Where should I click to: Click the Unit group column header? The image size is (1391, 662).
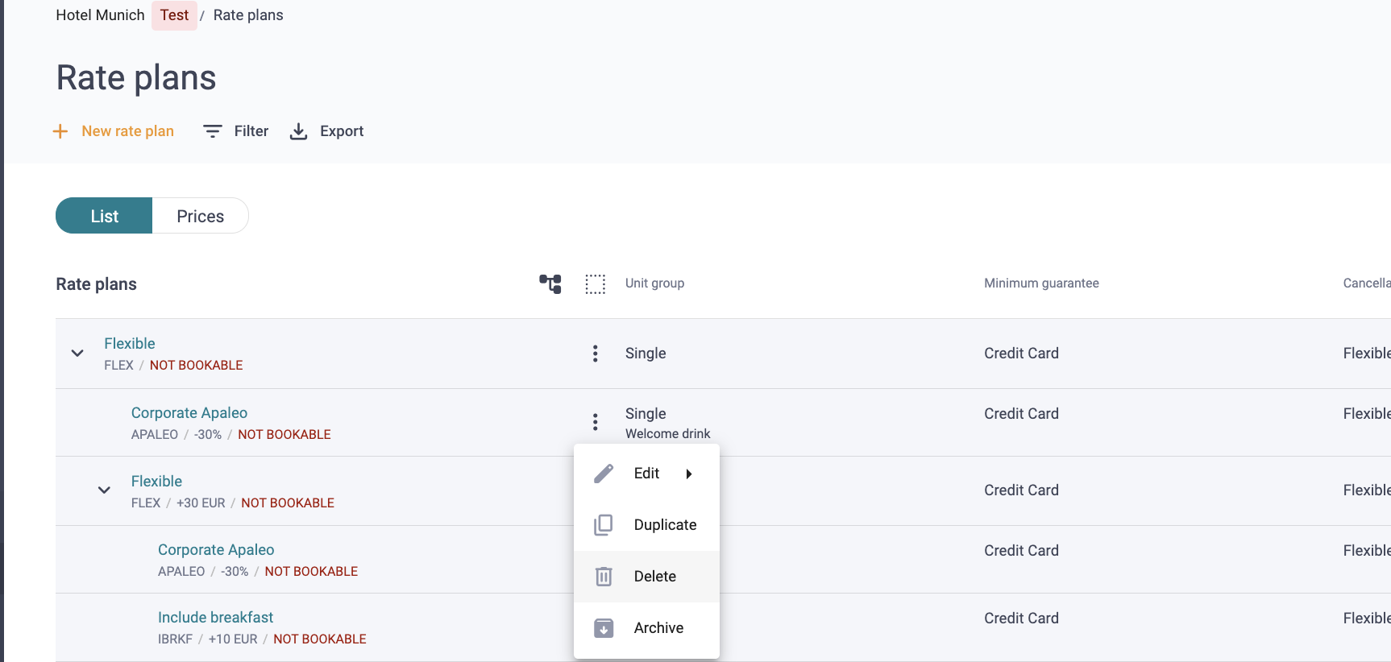[654, 283]
